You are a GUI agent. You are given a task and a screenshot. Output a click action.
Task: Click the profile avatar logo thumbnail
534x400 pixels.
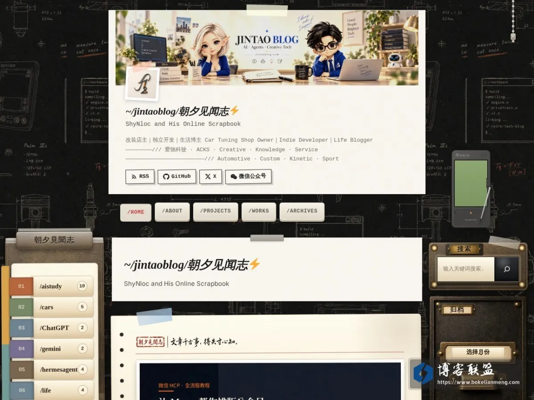[142, 83]
